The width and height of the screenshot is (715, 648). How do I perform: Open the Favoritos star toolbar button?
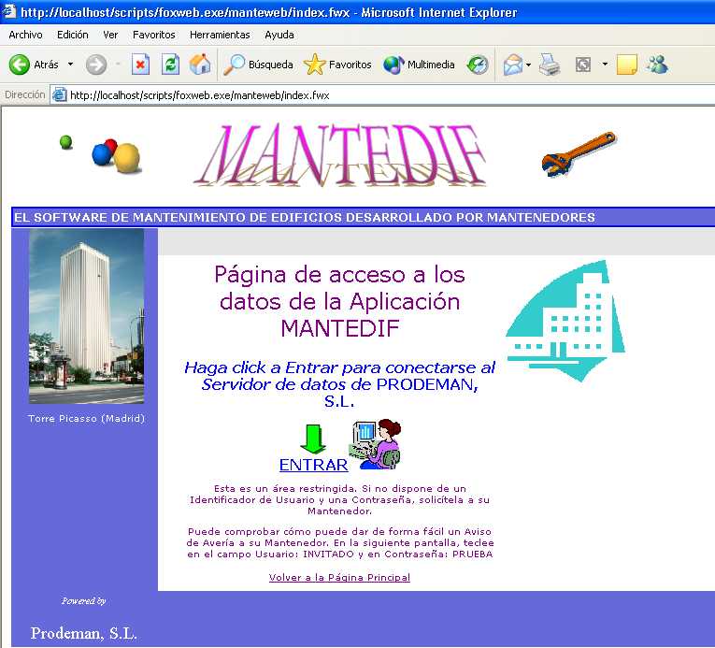coord(337,65)
